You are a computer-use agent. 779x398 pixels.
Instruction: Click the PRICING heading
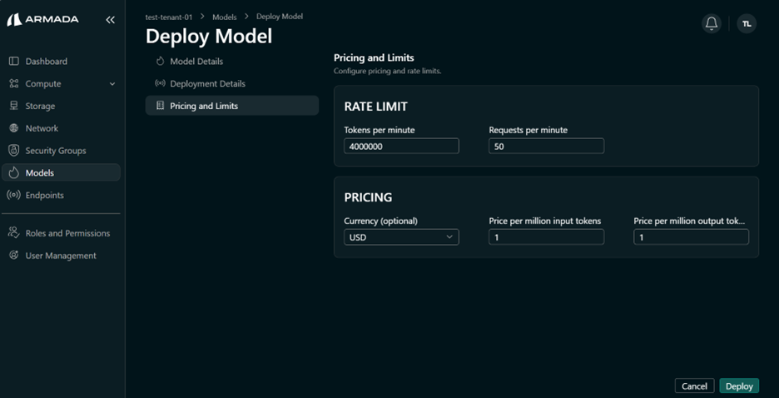[x=368, y=197]
